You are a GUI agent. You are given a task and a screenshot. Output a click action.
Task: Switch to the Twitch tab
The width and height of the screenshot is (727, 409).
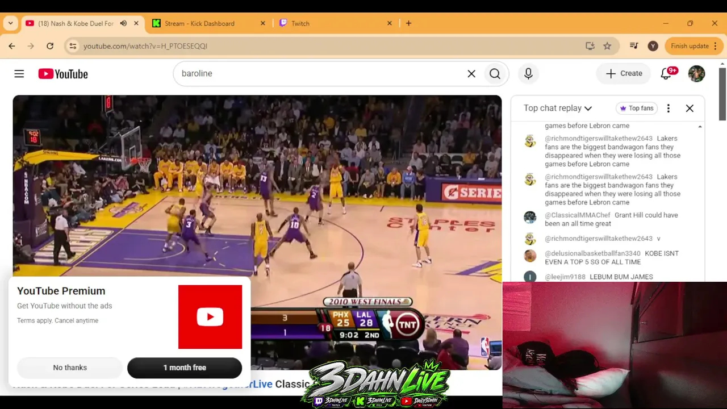click(x=336, y=23)
